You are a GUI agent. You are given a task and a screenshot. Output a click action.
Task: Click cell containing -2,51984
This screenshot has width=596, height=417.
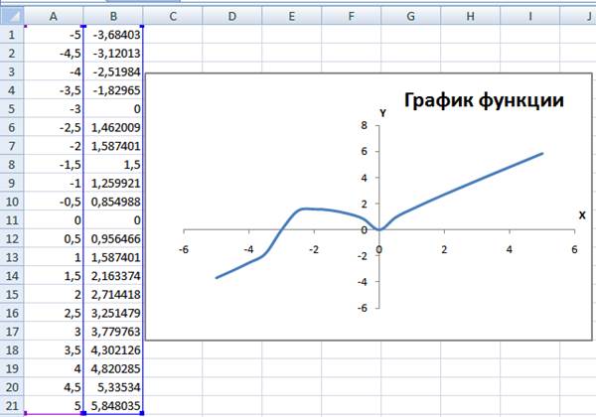[x=113, y=71]
